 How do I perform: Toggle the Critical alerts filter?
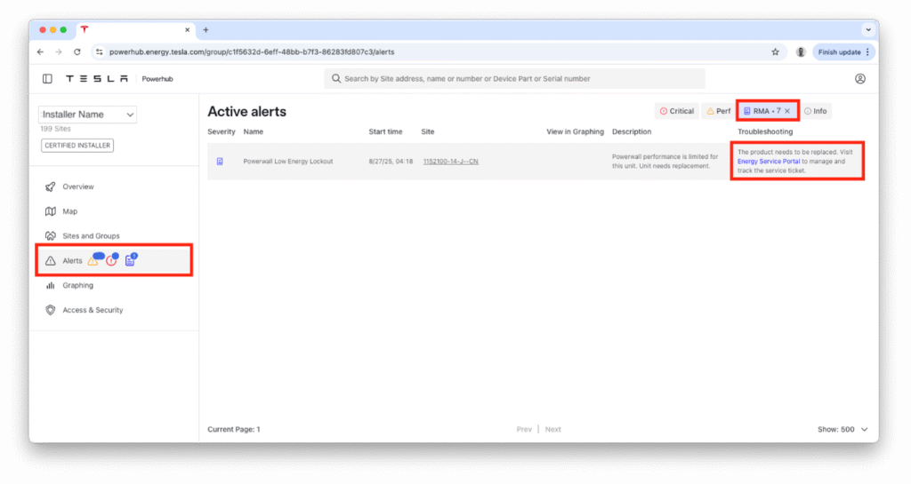click(x=677, y=111)
